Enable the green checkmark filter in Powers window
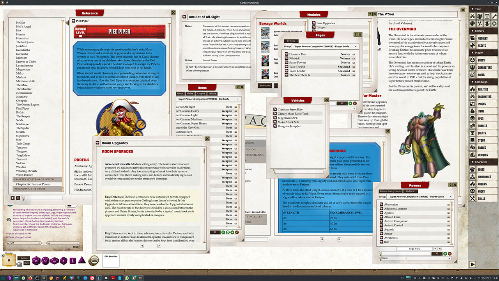 [446, 253]
